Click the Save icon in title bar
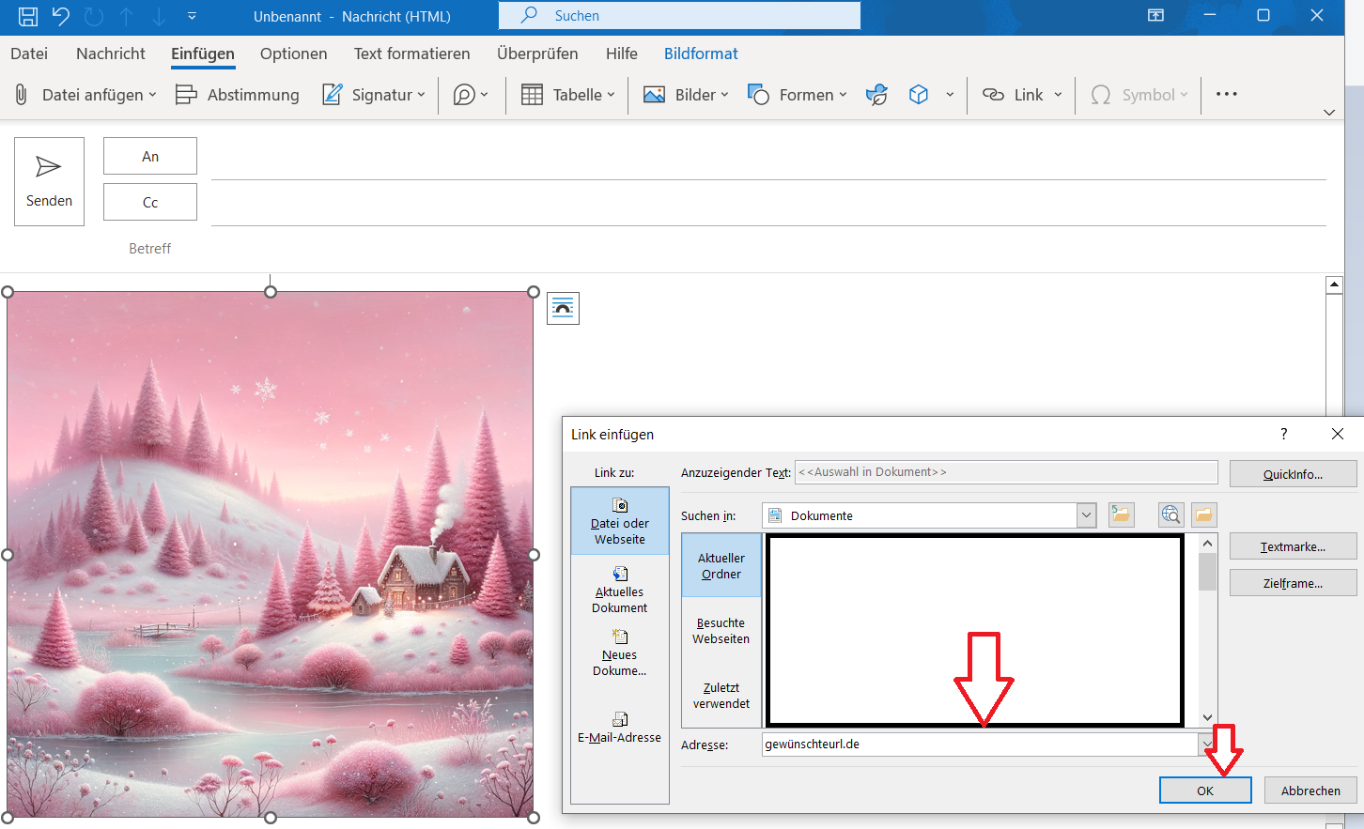 28,16
